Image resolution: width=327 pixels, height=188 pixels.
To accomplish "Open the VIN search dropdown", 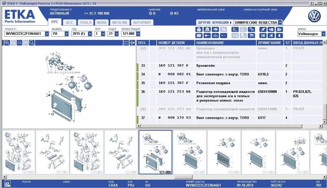I will point(47,34).
